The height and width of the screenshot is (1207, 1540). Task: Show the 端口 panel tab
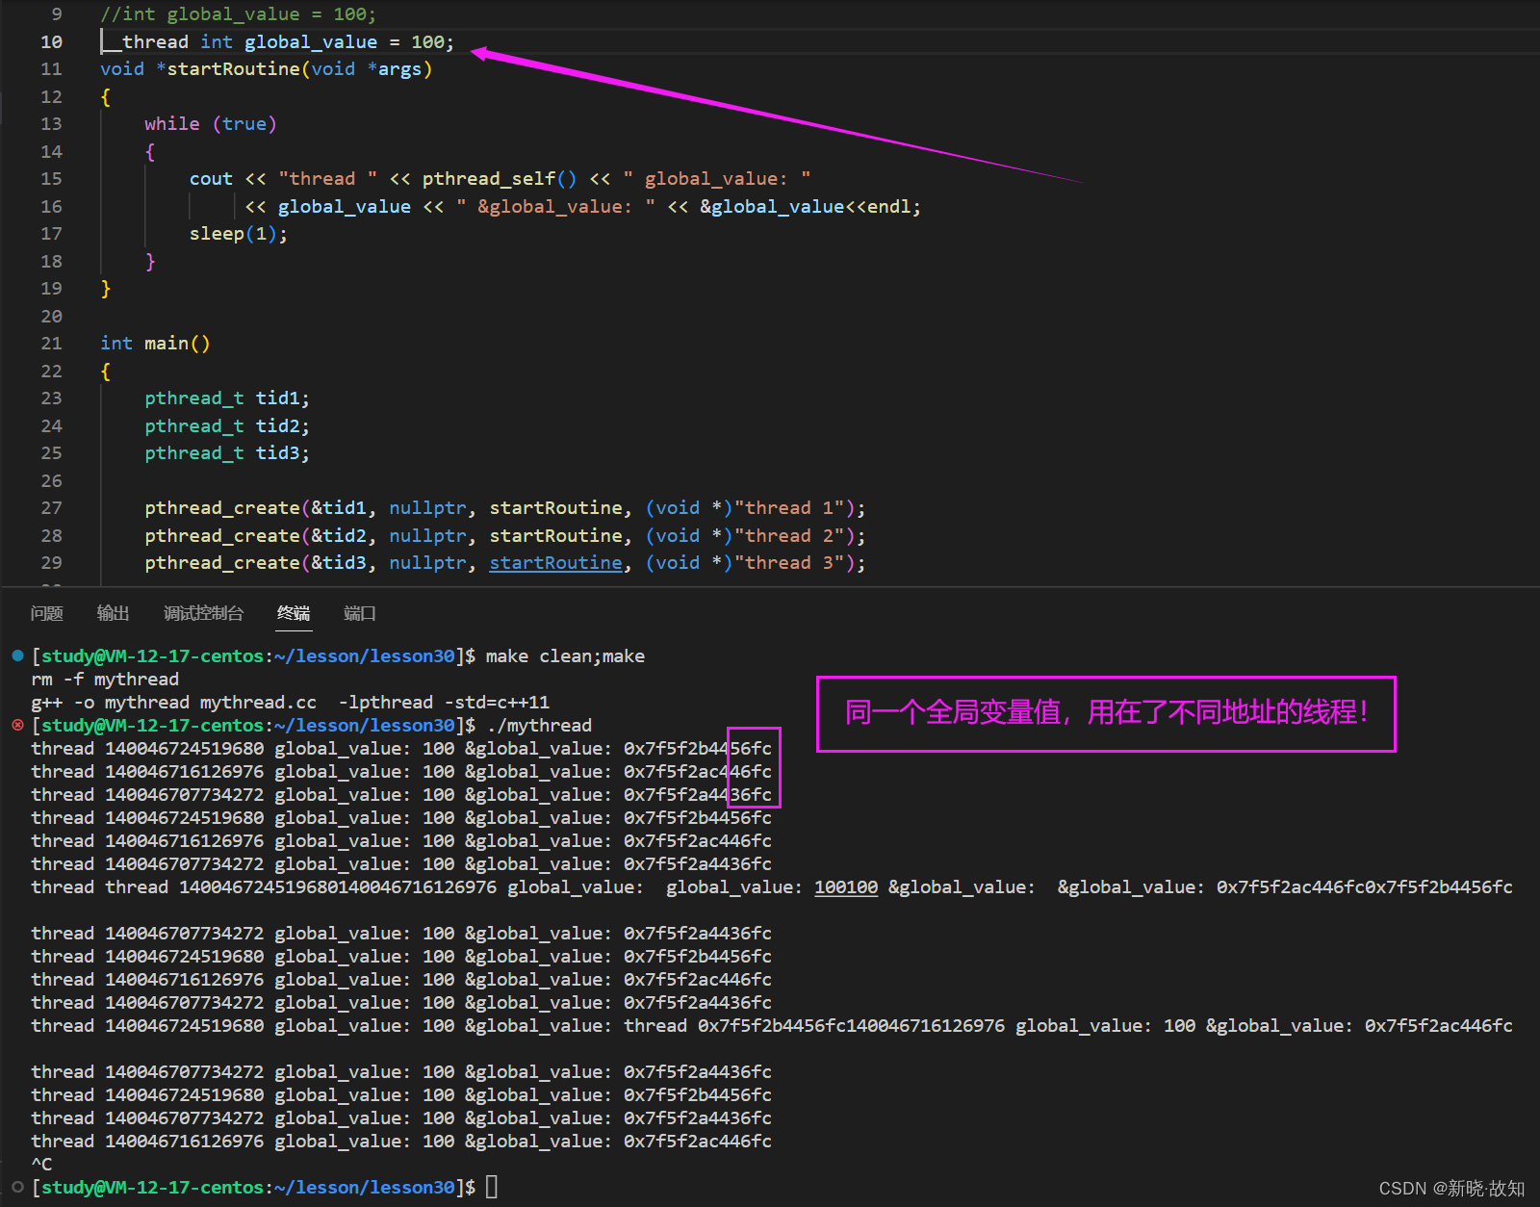pos(360,613)
